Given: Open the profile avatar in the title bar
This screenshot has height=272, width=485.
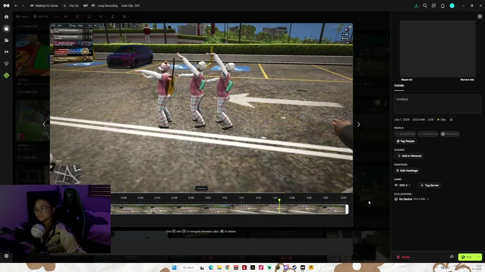Looking at the screenshot, I should click(452, 6).
